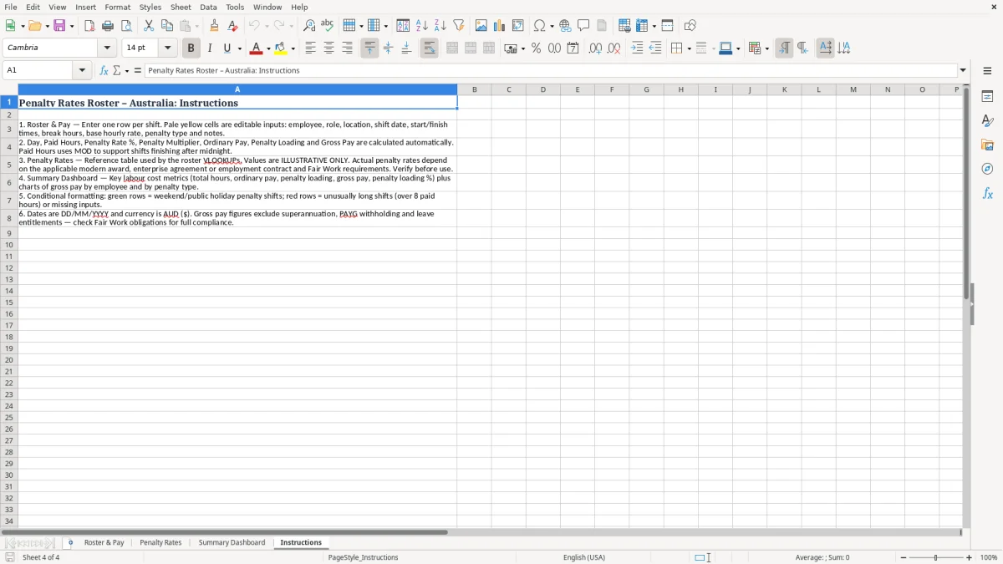Click the Sort dialog icon
1003x564 pixels.
pyautogui.click(x=403, y=26)
